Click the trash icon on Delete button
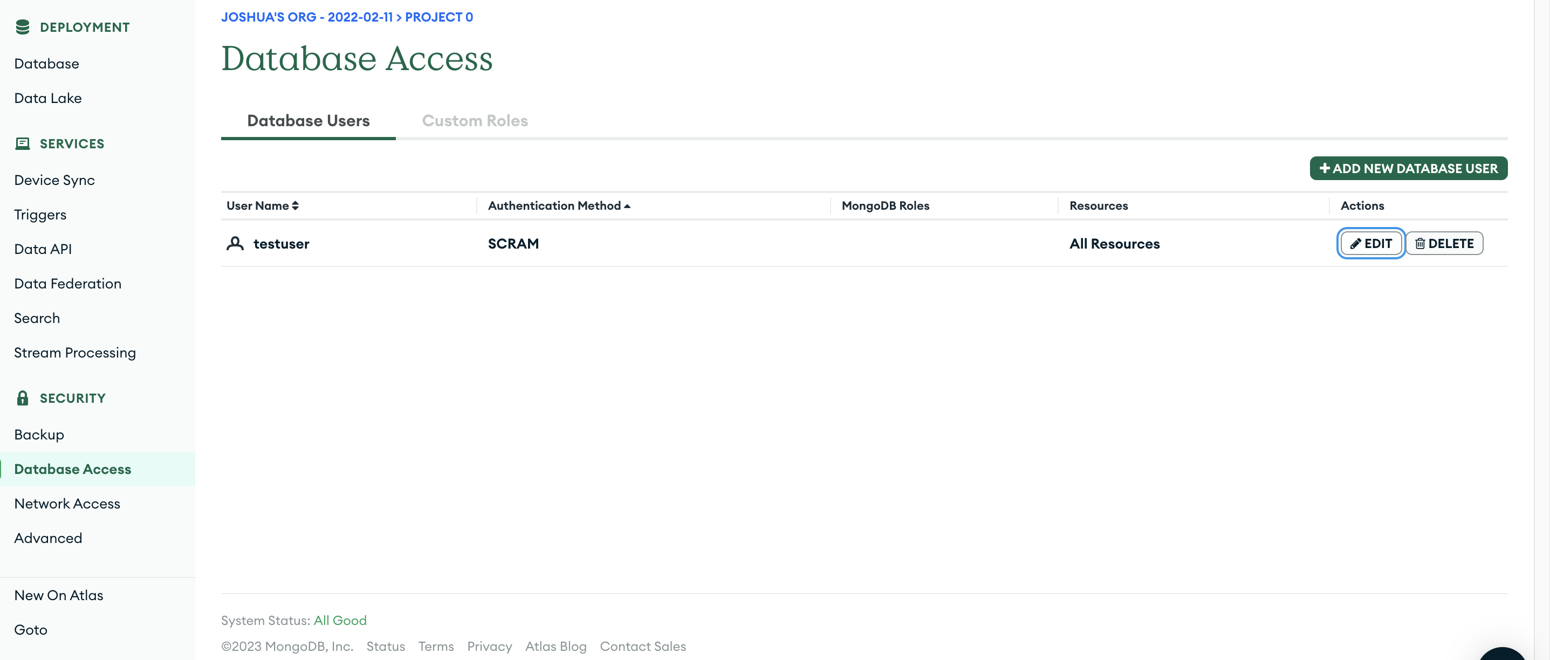The image size is (1550, 660). [1419, 244]
